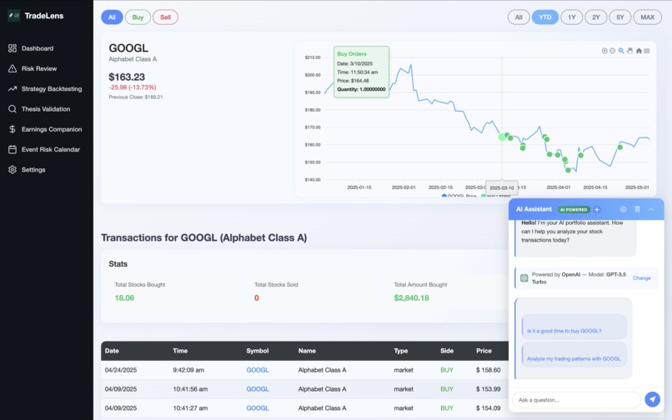672x420 pixels.
Task: Click Total Amount Bought value $2,840.18
Action: pyautogui.click(x=411, y=297)
